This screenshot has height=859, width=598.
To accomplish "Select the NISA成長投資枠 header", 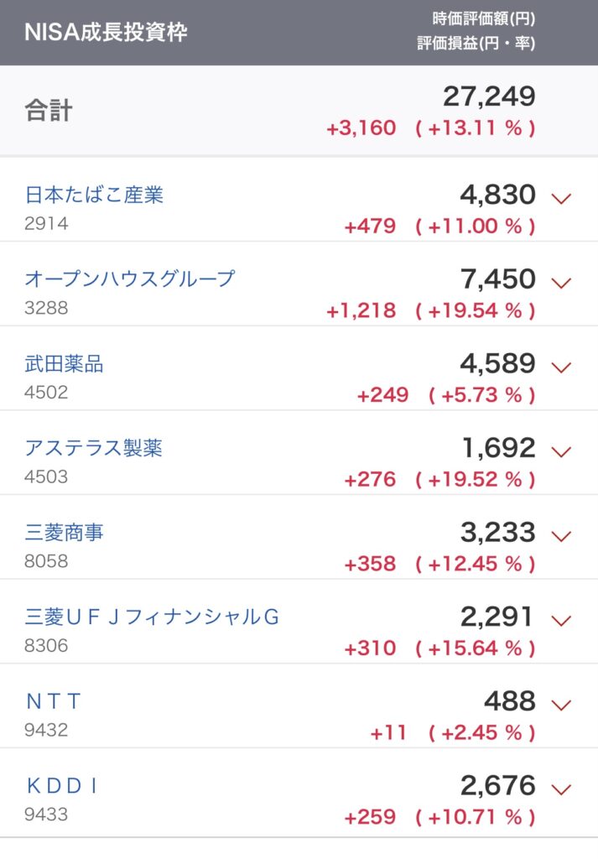I will click(106, 33).
